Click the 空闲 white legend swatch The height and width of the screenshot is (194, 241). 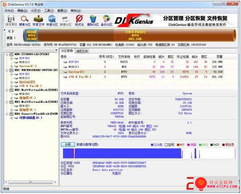click(x=166, y=145)
